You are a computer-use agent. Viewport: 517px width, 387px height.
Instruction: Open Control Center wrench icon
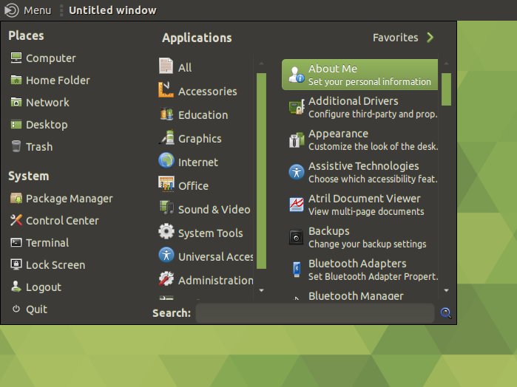point(16,220)
